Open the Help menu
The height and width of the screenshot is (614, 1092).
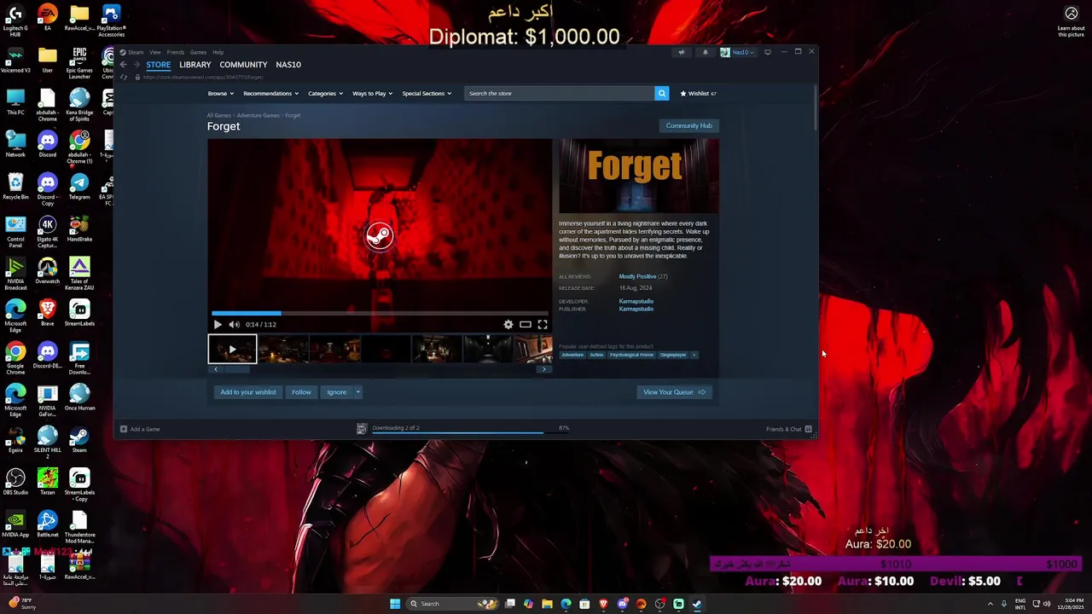click(218, 52)
